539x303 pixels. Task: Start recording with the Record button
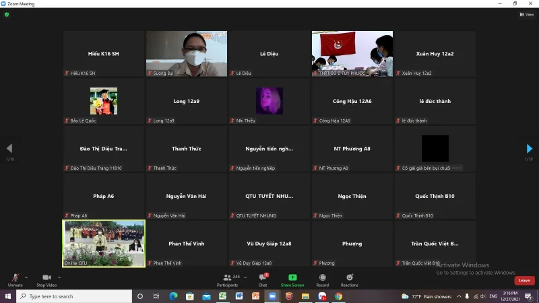(x=323, y=280)
